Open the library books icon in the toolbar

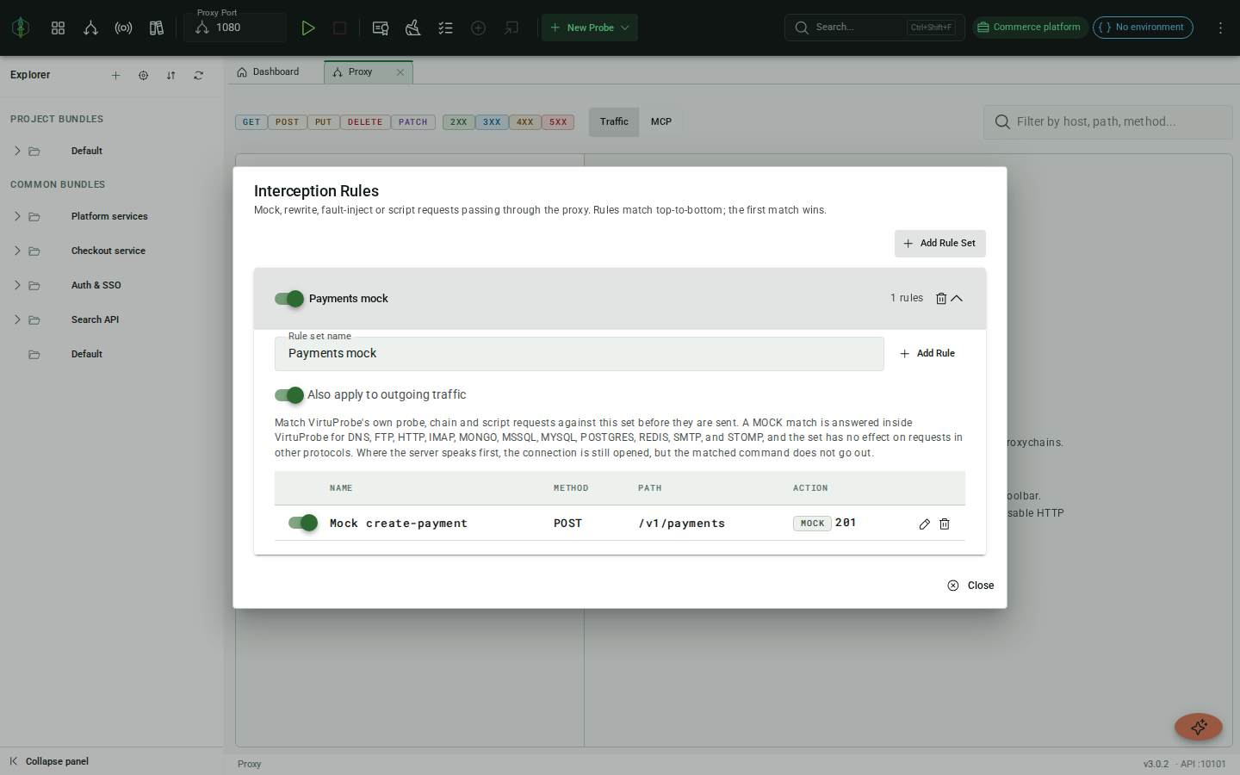(x=156, y=28)
